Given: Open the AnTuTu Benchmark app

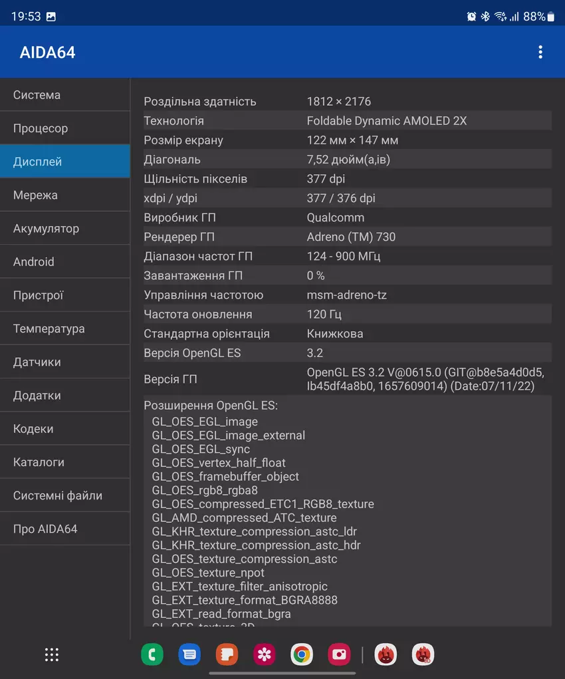Looking at the screenshot, I should [x=386, y=654].
